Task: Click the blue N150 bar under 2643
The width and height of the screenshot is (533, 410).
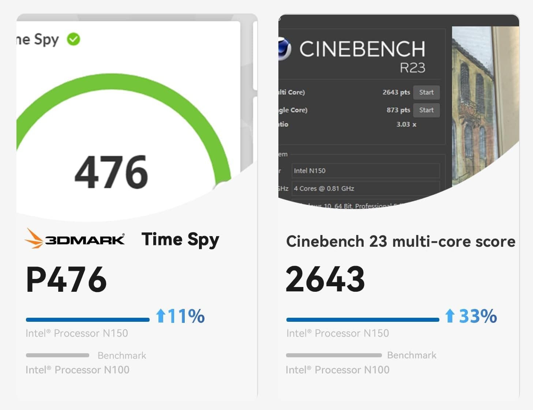Action: (363, 320)
